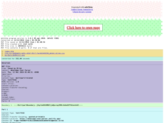This screenshot has height=123, width=164.
Task: Select the 'Type: text/html' line
Action: coord(9,80)
